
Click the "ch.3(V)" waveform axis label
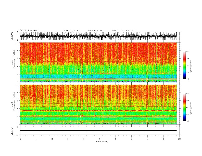point(12,131)
